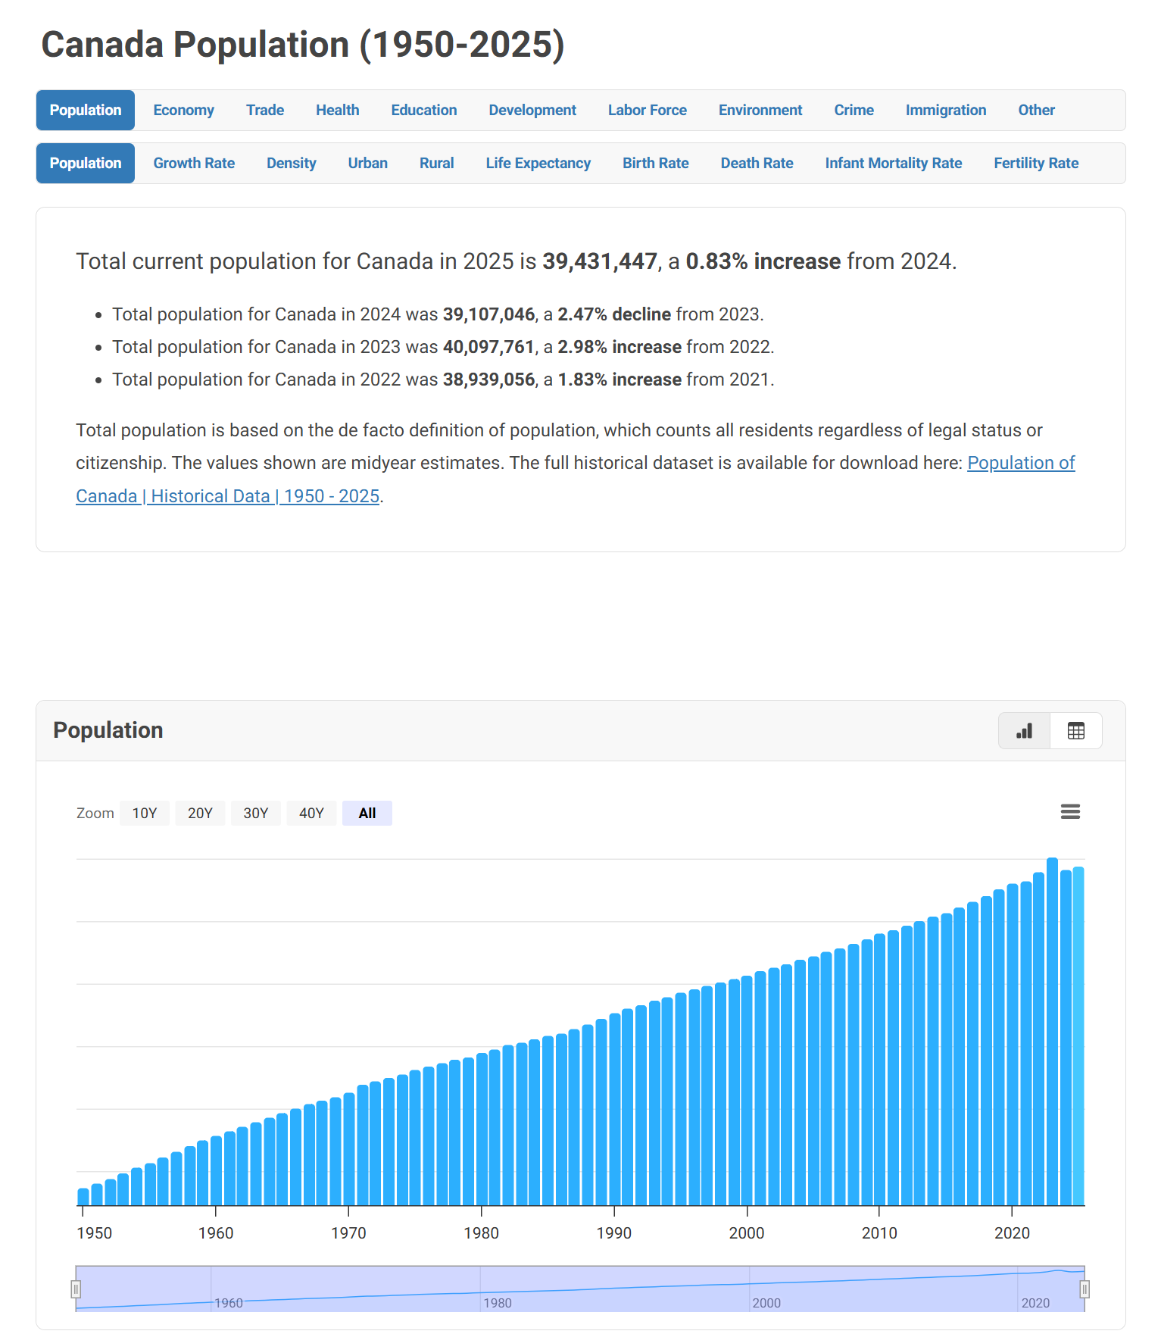Screen dimensions: 1161x1334
Task: Click the tallest bar for 2023
Action: coord(1052,1032)
